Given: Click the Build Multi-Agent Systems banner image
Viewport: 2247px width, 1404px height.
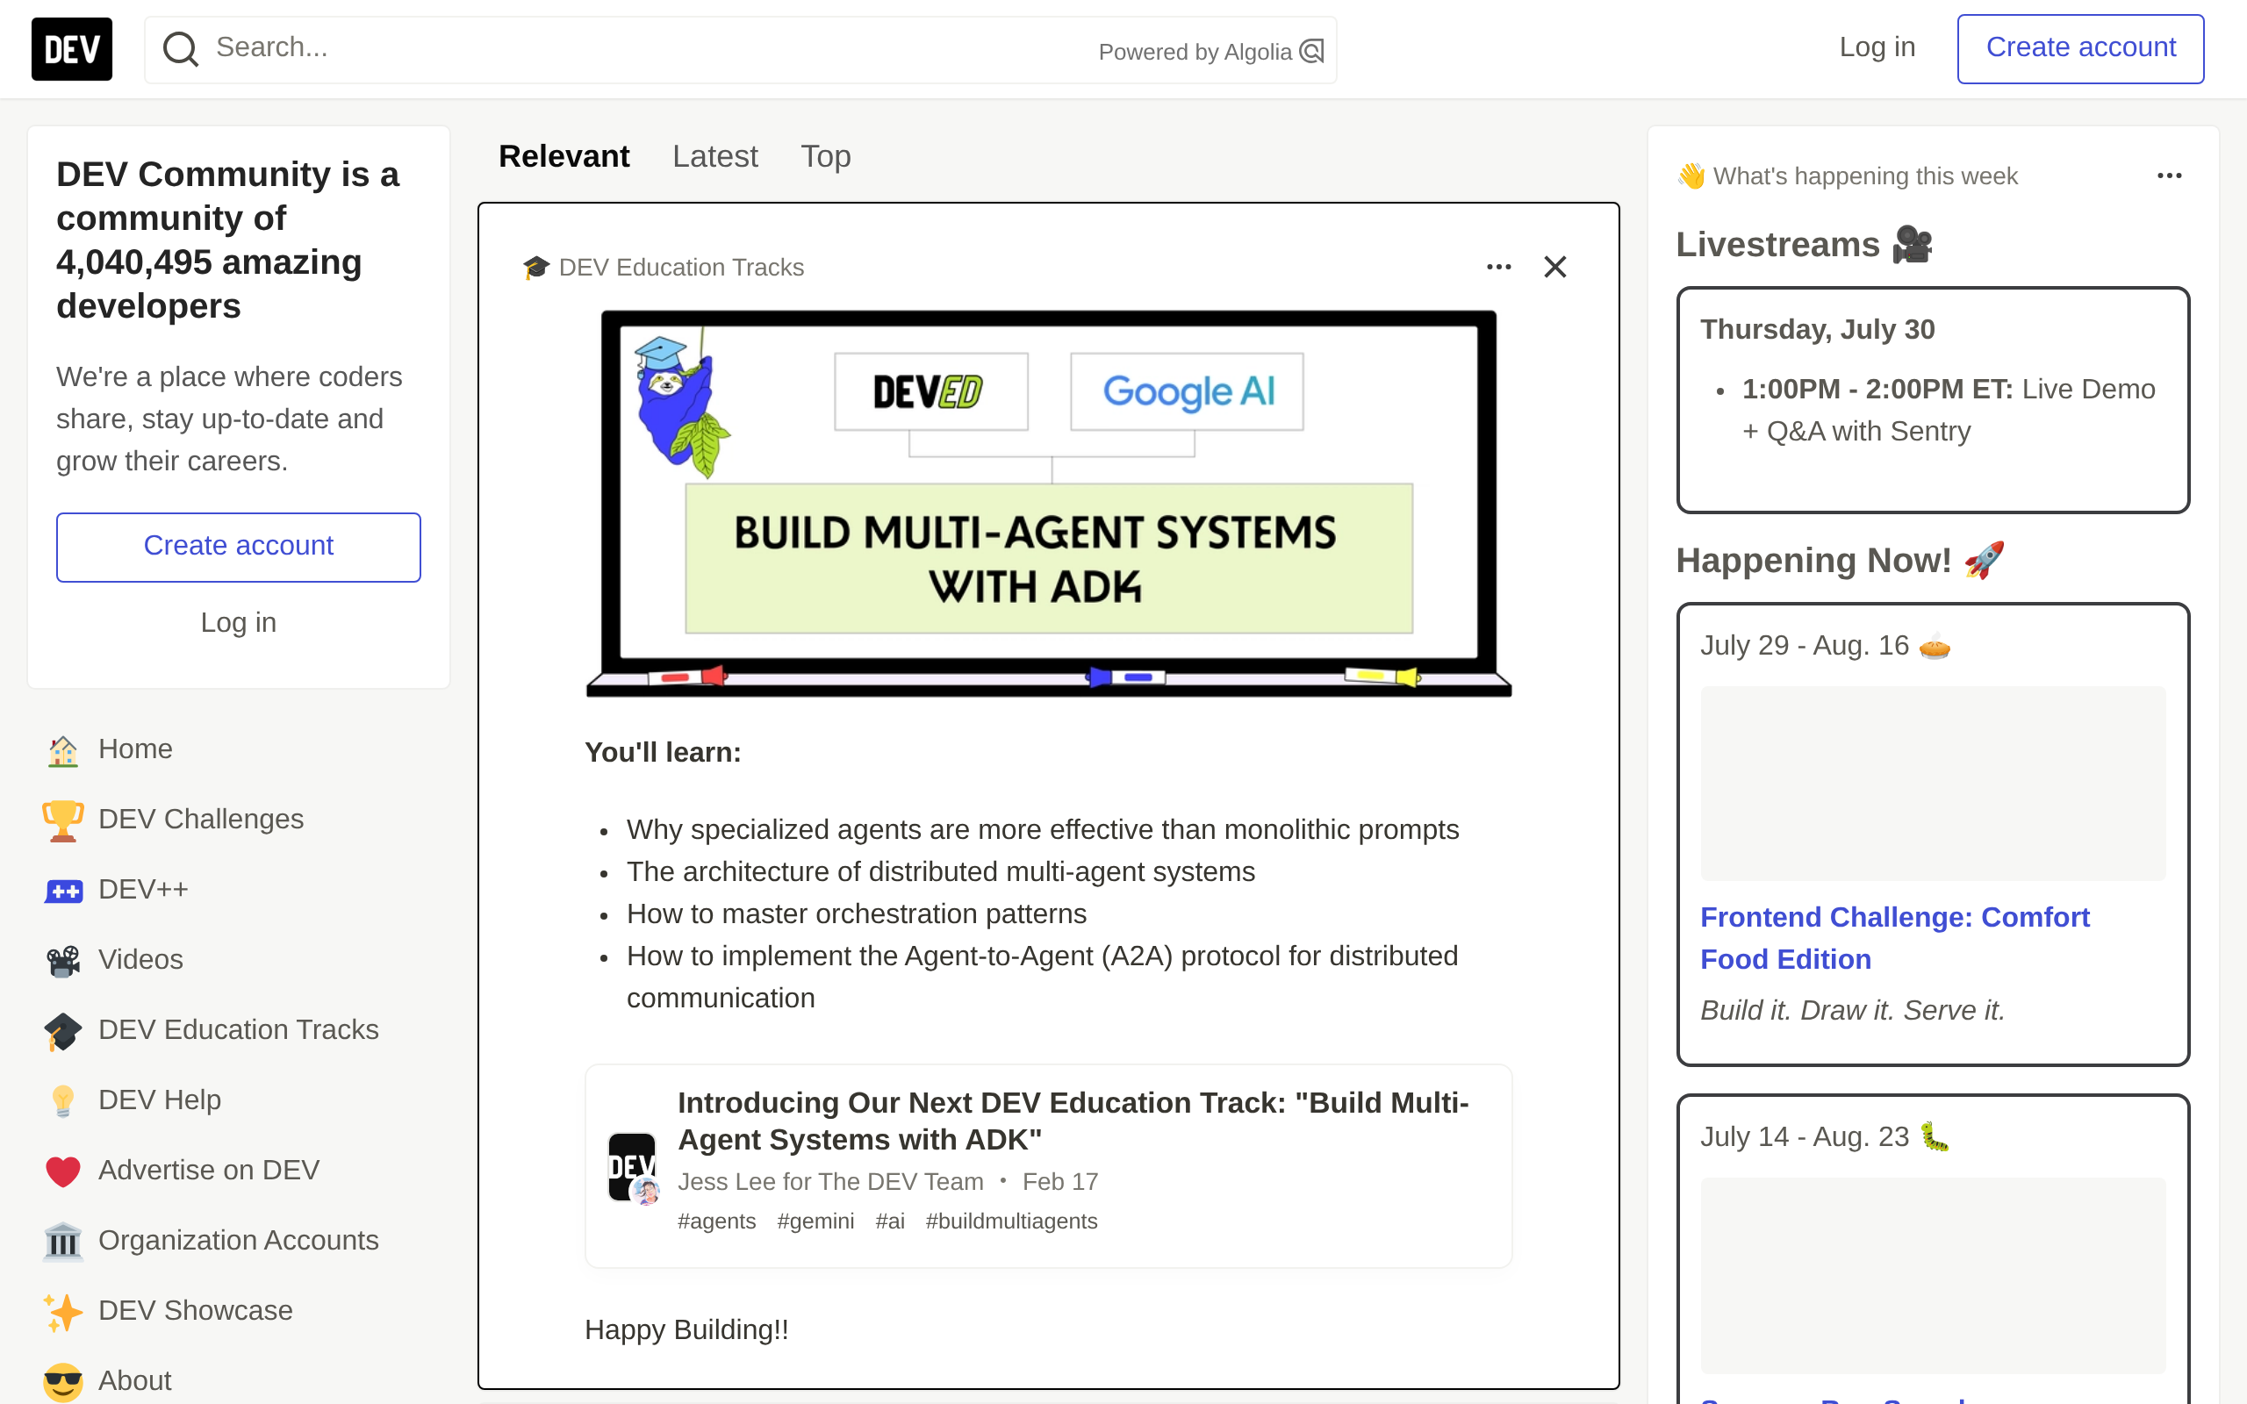Looking at the screenshot, I should (x=1048, y=504).
